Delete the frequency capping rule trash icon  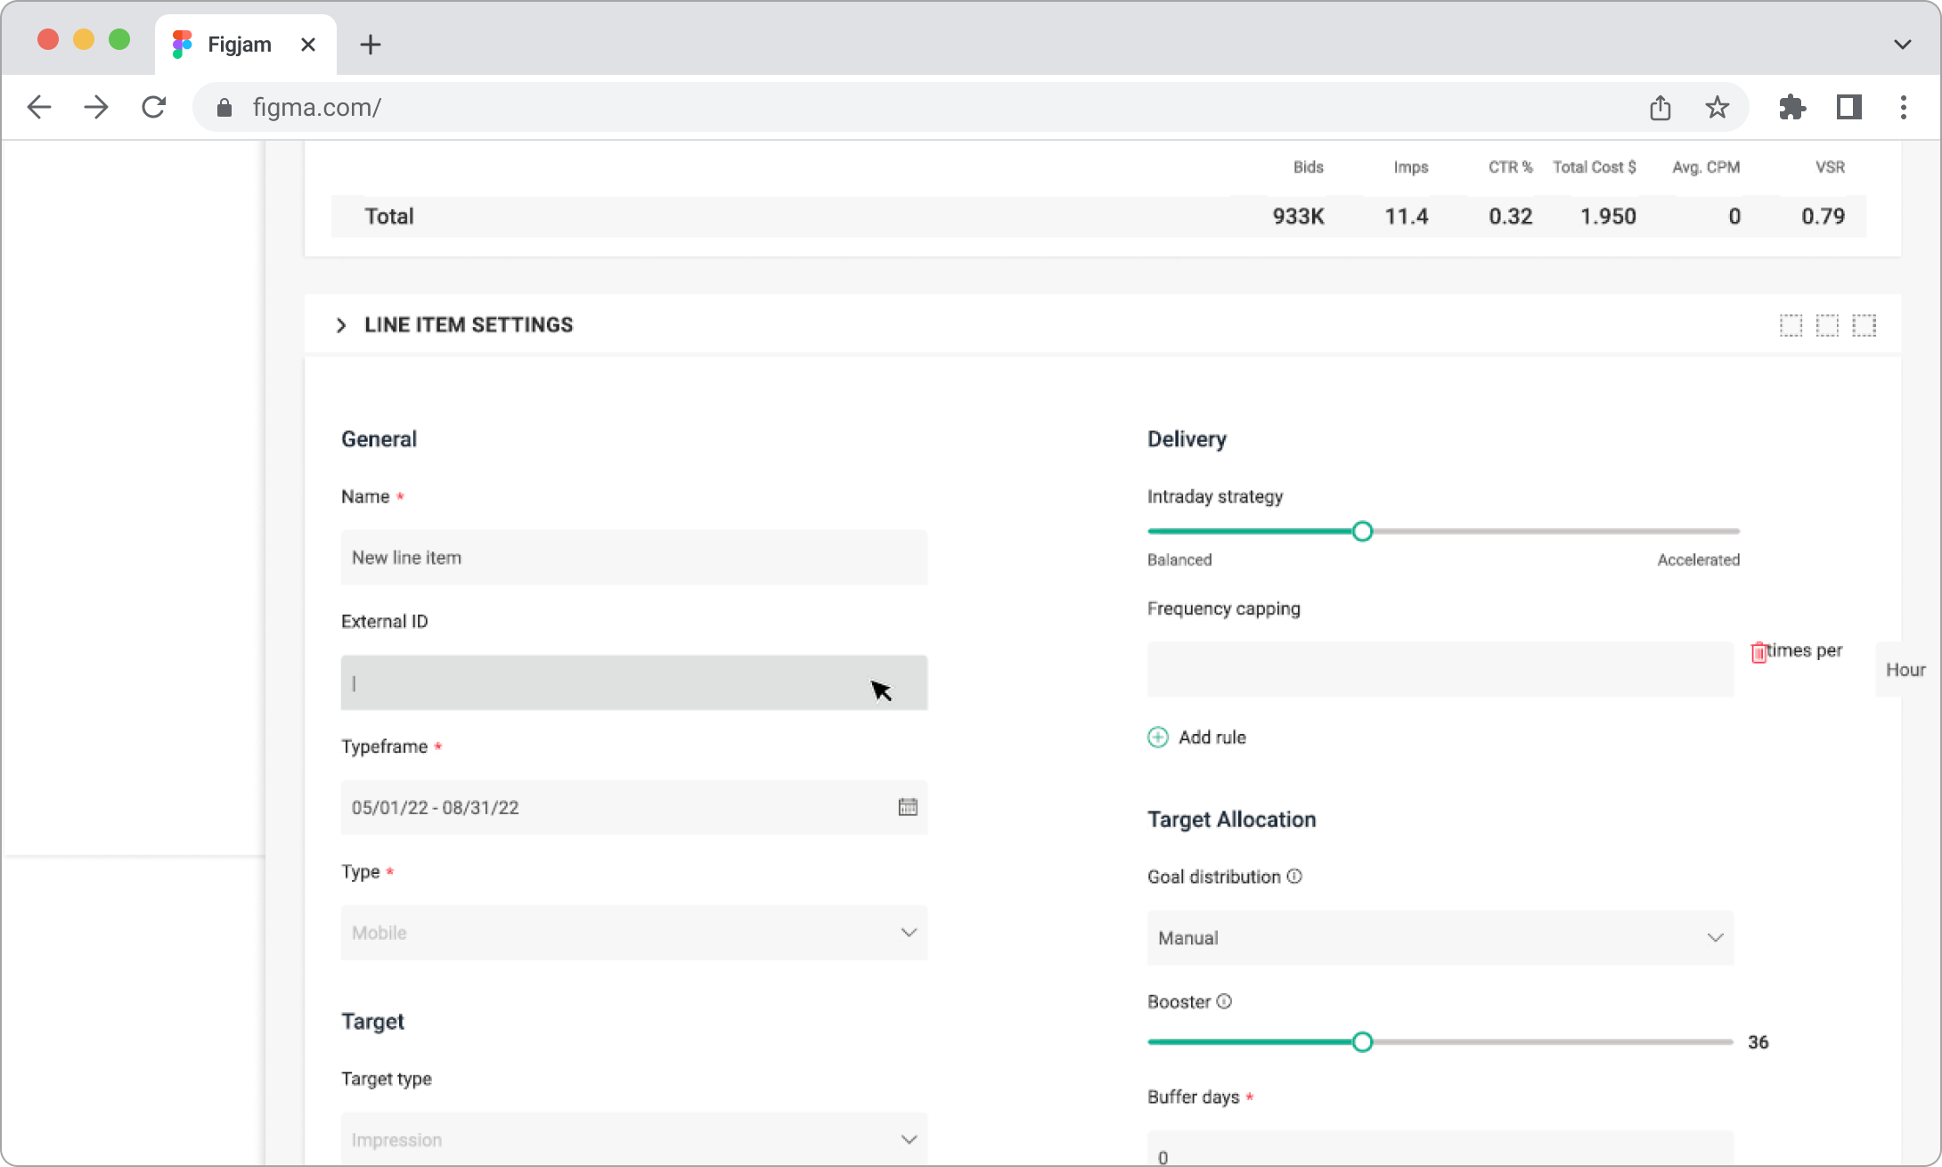pyautogui.click(x=1758, y=652)
